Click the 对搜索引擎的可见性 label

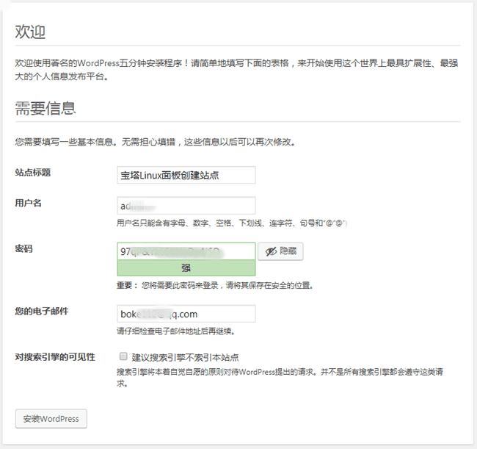click(55, 356)
